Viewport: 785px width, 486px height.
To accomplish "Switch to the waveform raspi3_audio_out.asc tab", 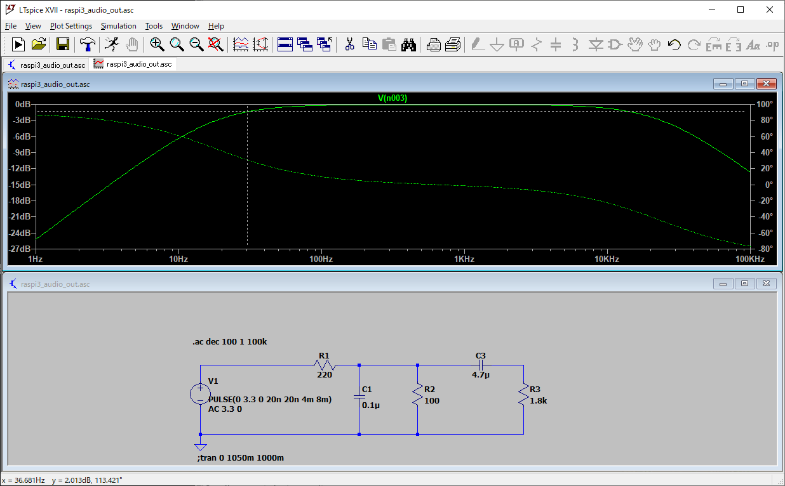I will (x=133, y=64).
